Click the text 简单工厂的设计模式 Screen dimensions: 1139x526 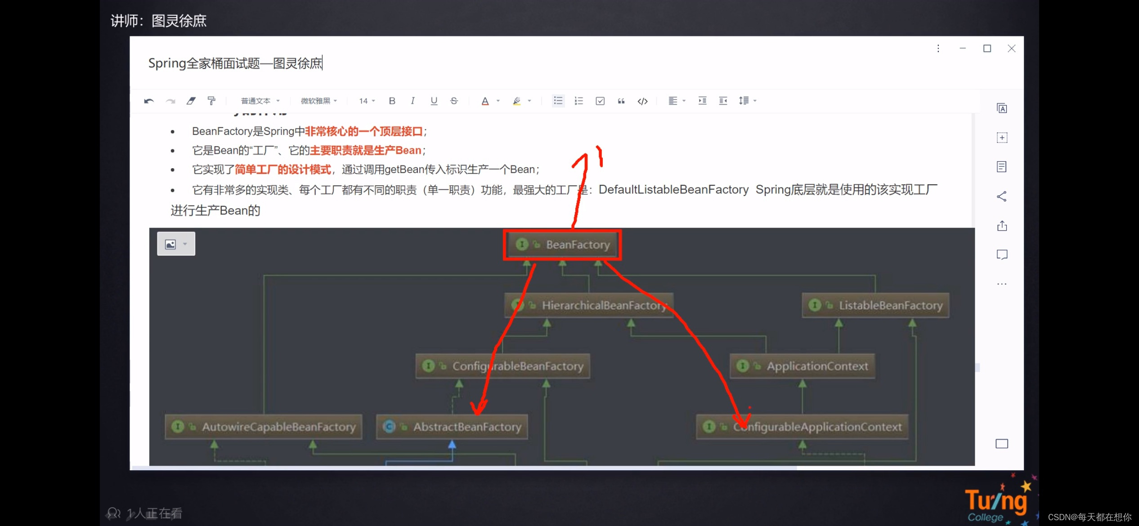click(x=283, y=169)
